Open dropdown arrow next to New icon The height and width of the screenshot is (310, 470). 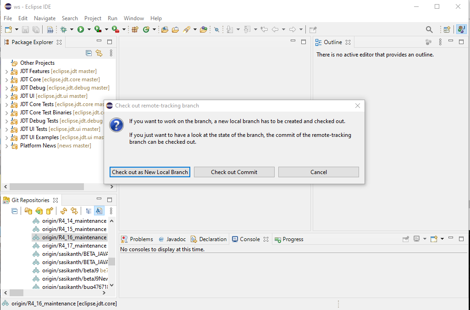[17, 29]
